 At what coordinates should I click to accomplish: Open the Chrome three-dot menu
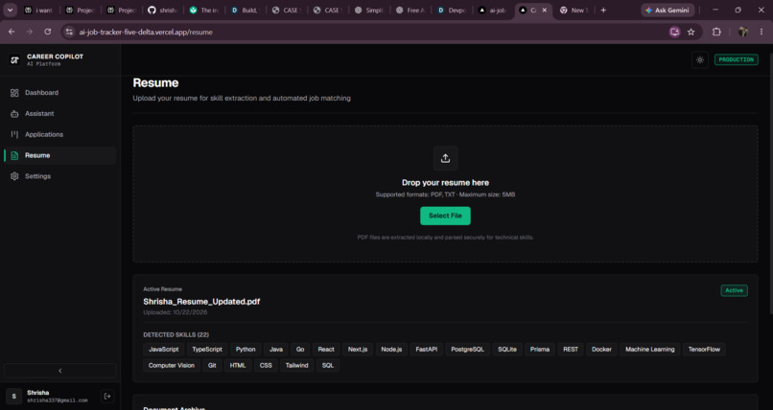point(761,32)
